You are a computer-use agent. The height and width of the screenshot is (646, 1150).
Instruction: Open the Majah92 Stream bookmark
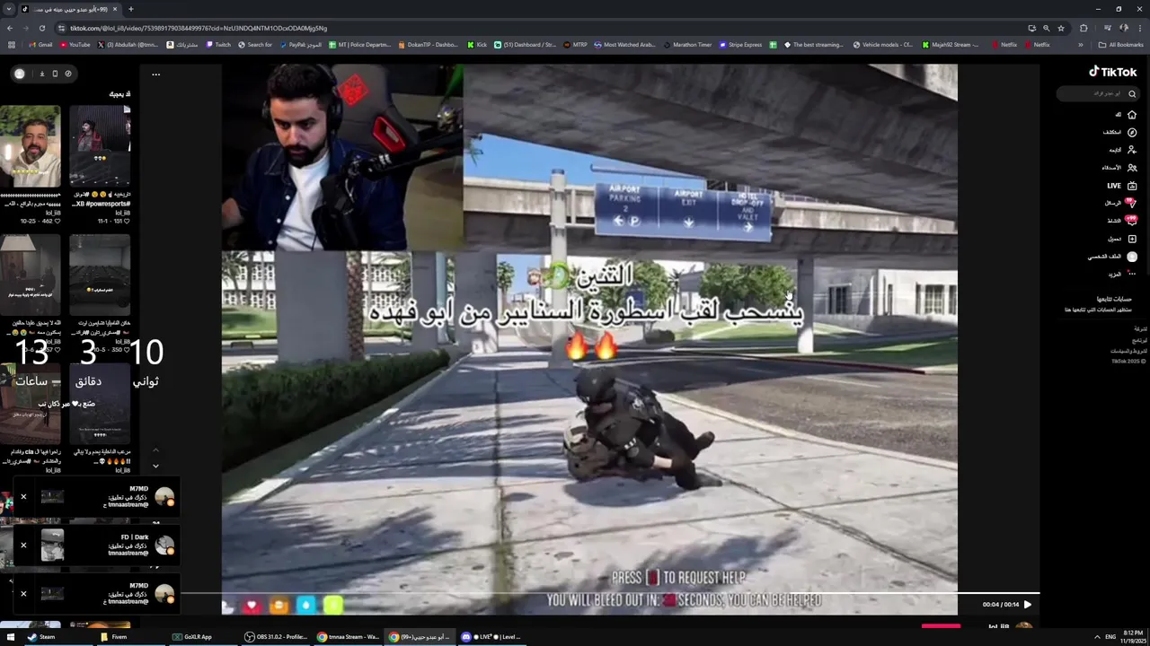click(x=950, y=45)
